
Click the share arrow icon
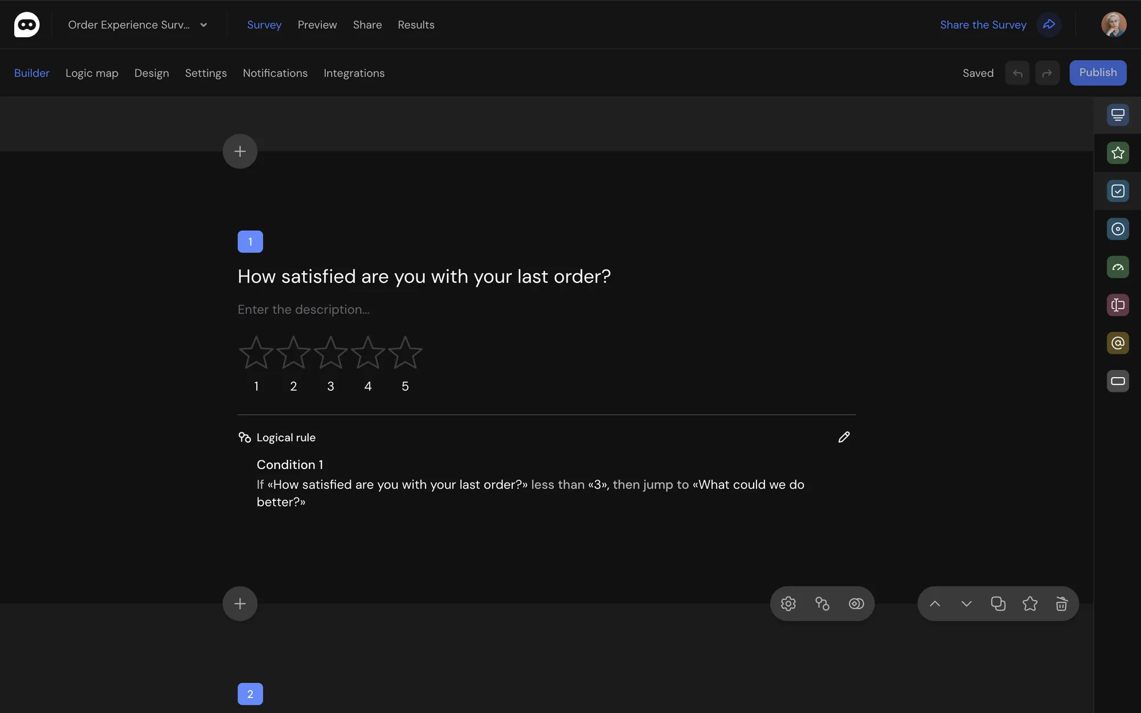click(1049, 25)
